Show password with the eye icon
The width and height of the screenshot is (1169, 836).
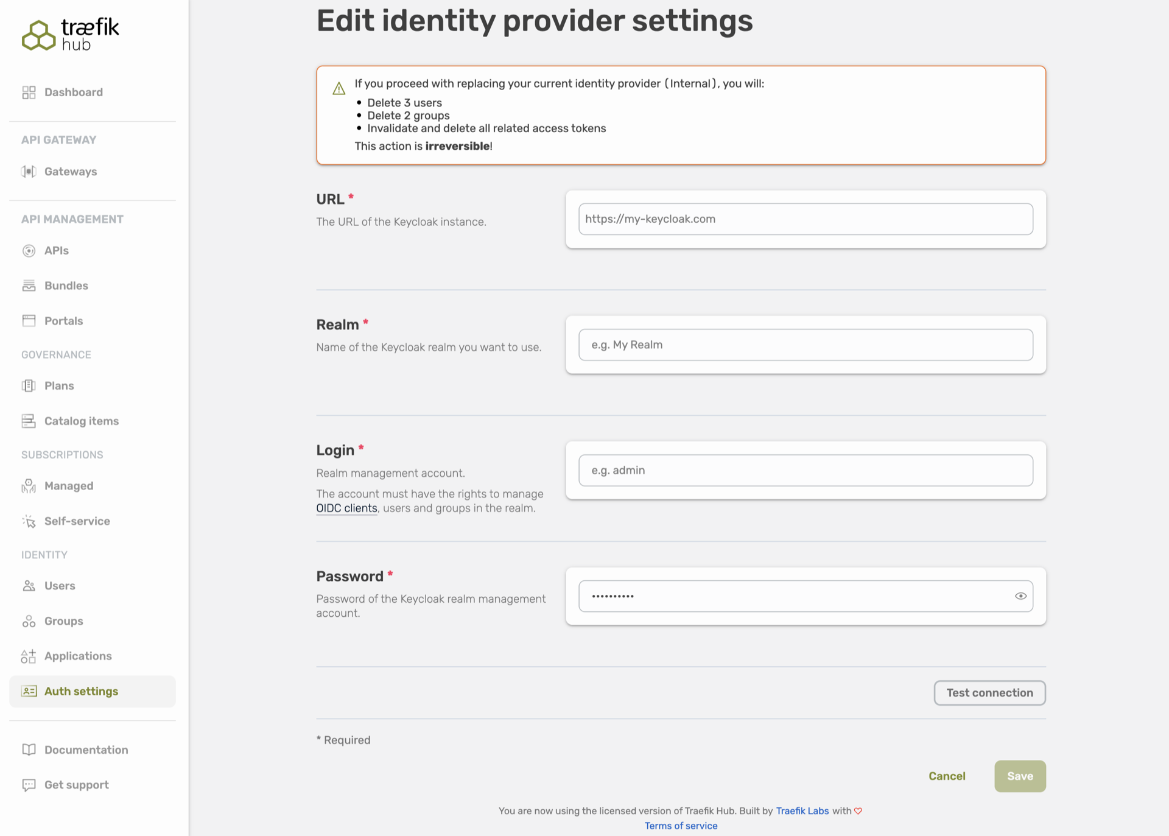pyautogui.click(x=1021, y=596)
